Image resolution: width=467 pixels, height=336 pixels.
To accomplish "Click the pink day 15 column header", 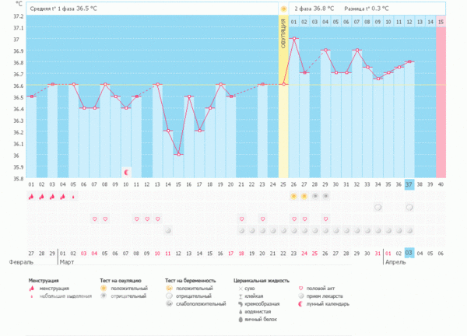I will (441, 22).
